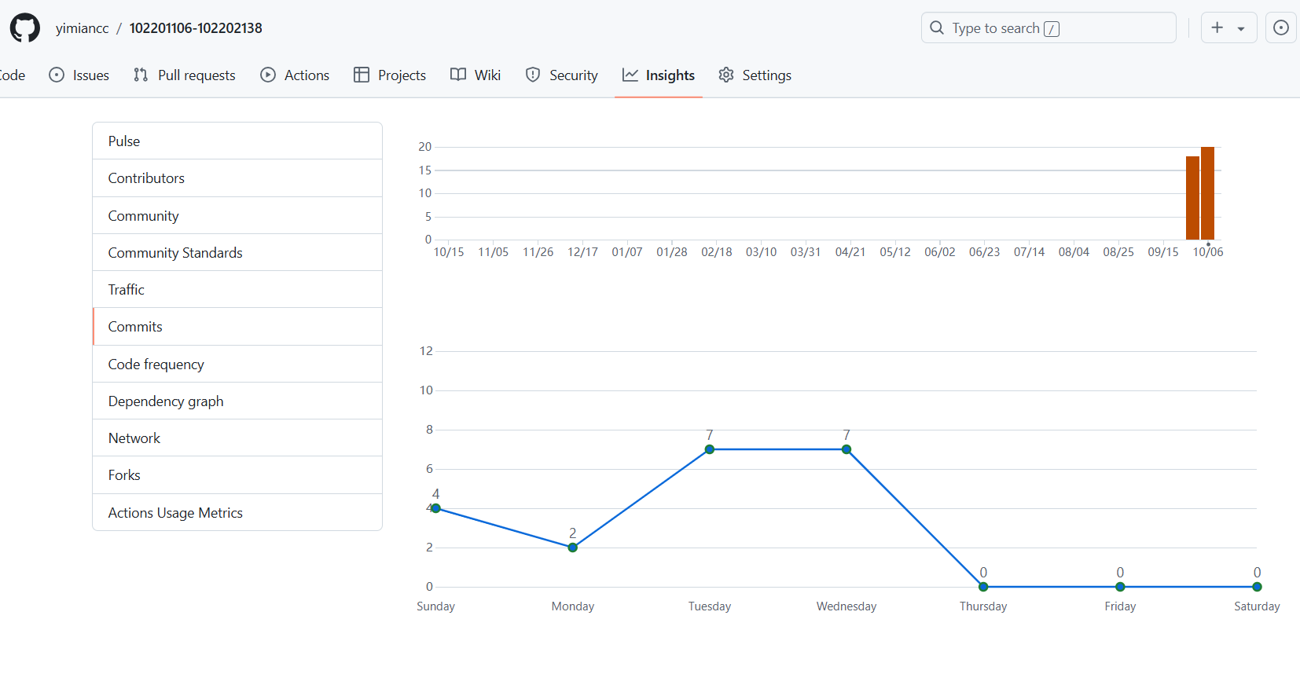Viewport: 1300px width, 674px height.
Task: Select Contributors from the sidebar
Action: [x=146, y=178]
